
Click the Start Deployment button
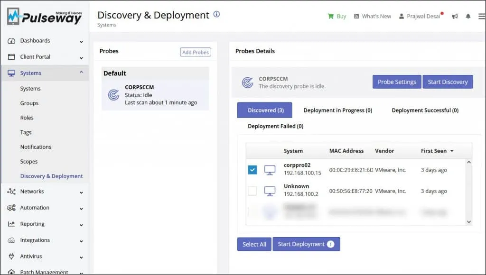tap(306, 244)
